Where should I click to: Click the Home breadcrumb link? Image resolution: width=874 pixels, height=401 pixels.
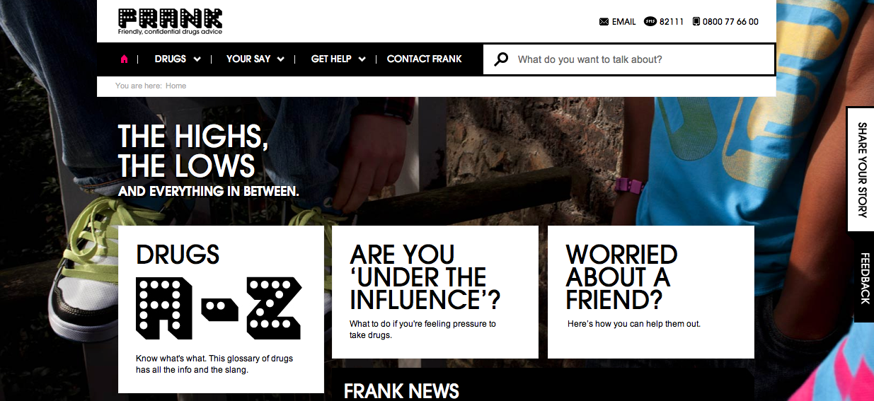176,86
